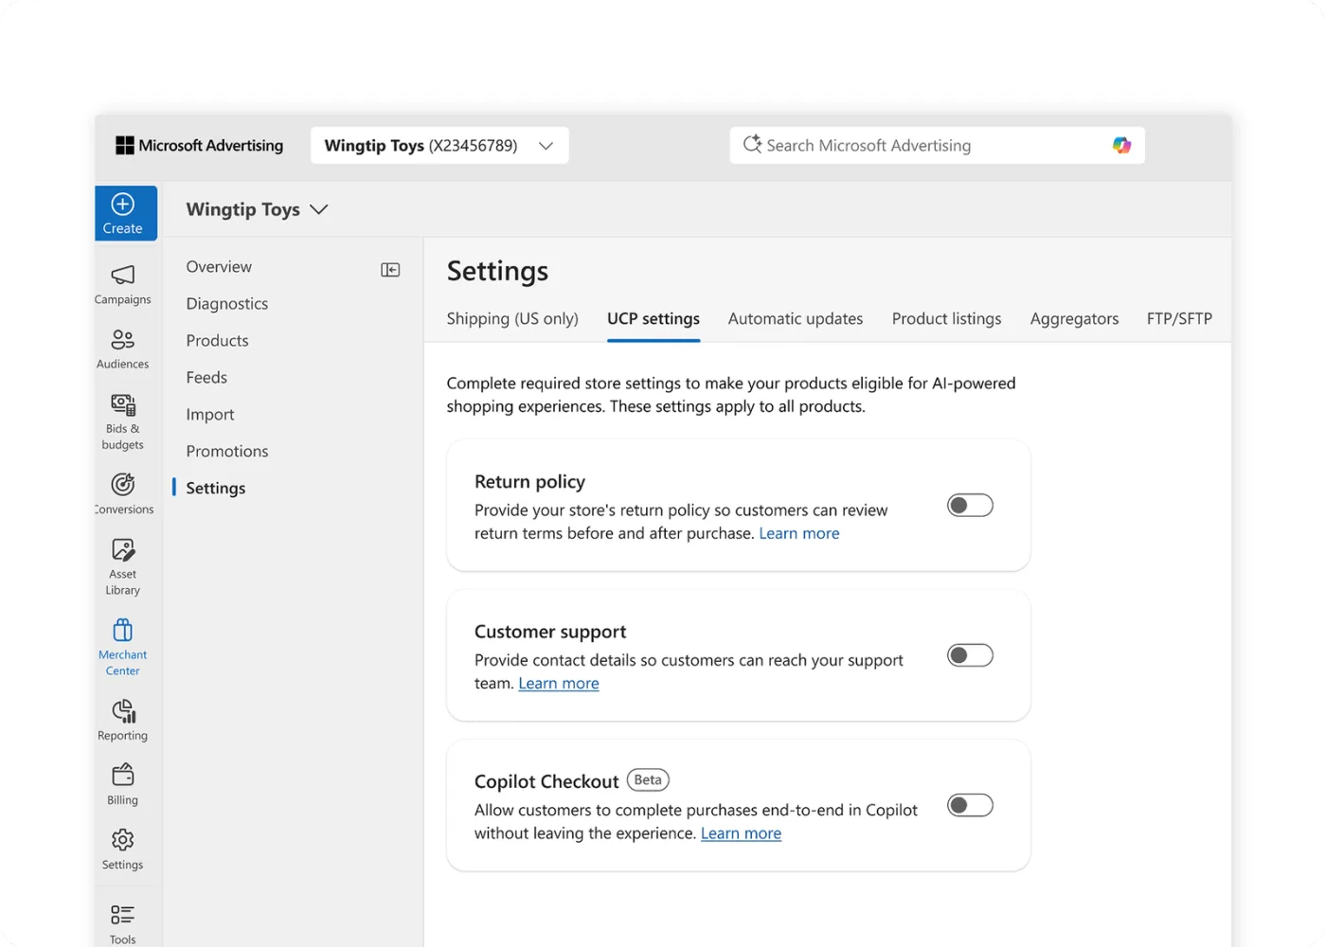
Task: Open Diagnostics in the side menu
Action: tap(227, 304)
